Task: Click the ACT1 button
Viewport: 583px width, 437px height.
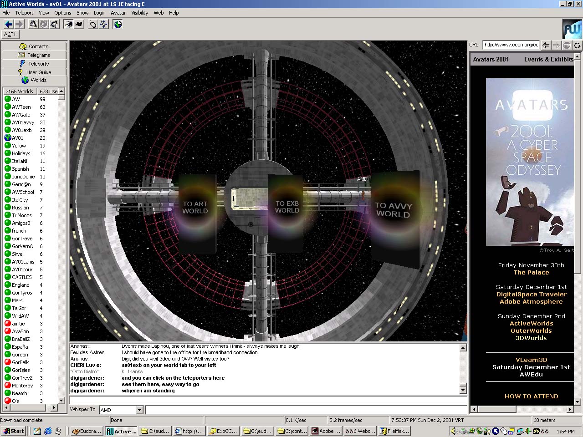Action: click(10, 34)
